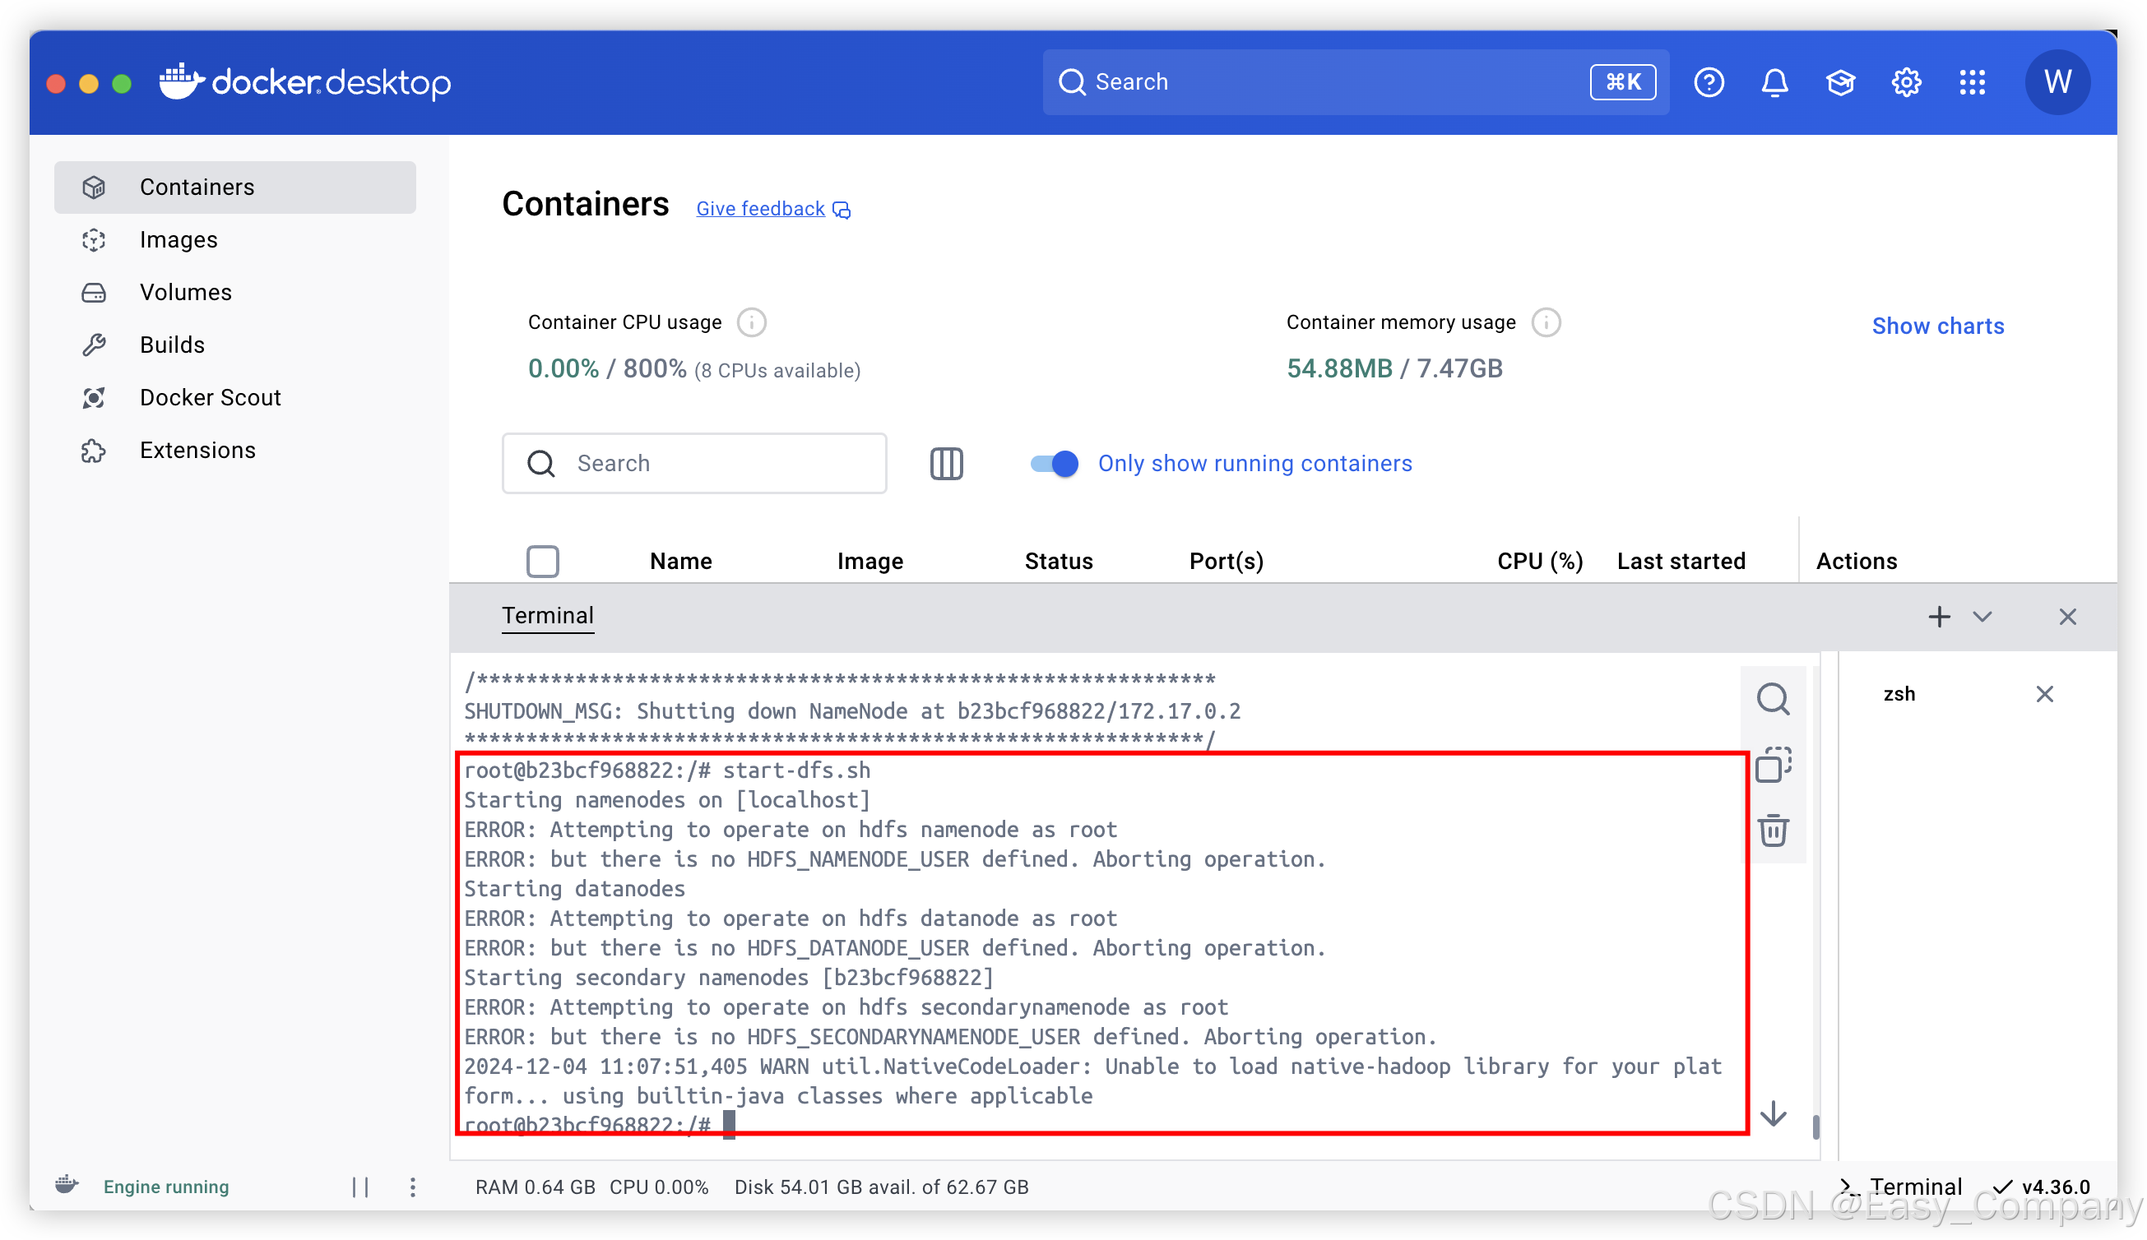This screenshot has height=1240, width=2147.
Task: Click RAM 0.64 GB status entry
Action: (x=535, y=1187)
